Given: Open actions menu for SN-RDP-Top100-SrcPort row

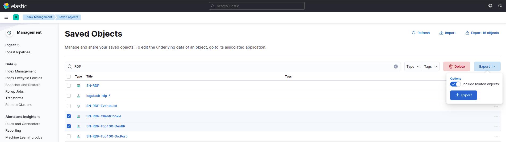Looking at the screenshot, I should pos(496,136).
